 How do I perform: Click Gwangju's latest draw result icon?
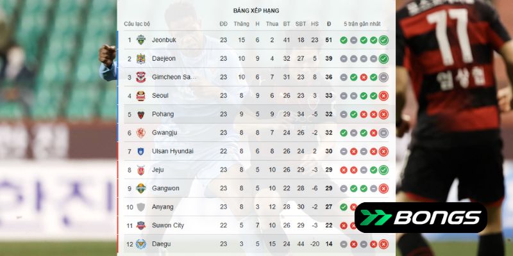[x=383, y=132]
